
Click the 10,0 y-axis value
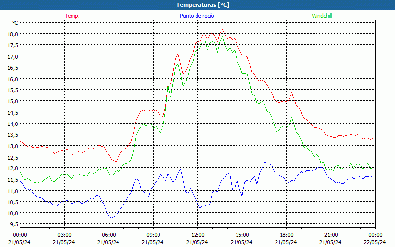13,213
